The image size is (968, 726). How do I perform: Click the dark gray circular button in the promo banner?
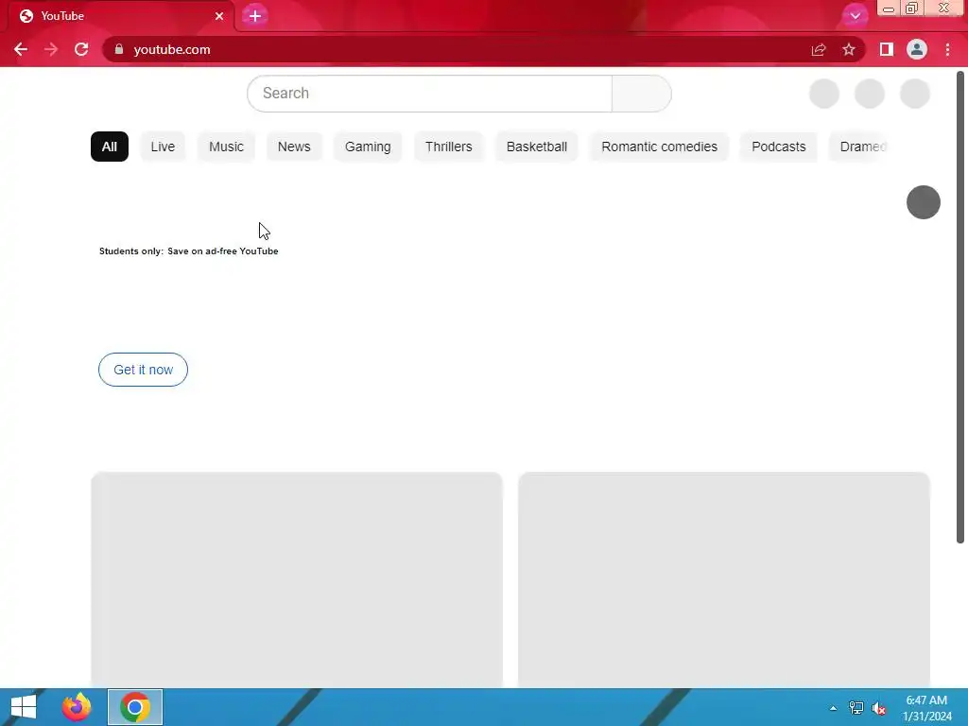point(923,202)
